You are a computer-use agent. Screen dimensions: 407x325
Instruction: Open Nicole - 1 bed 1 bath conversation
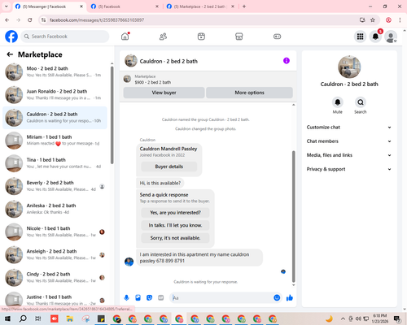coord(55,232)
